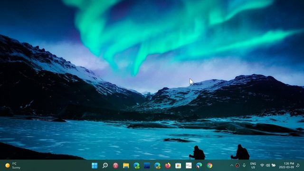Click the battery status tray icon
Screen dimensions: 304x171
click(x=274, y=165)
